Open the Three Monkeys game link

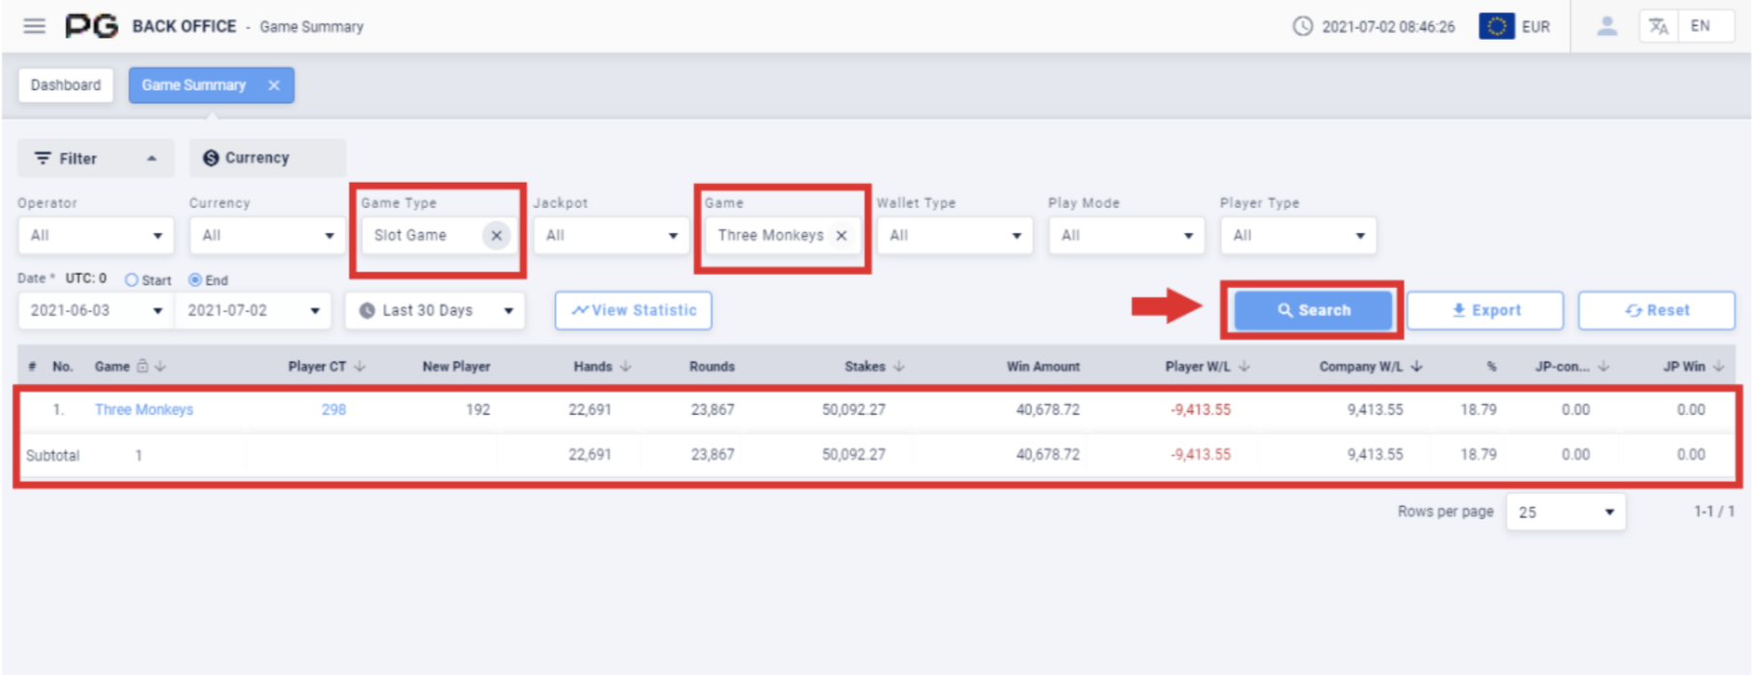tap(144, 409)
